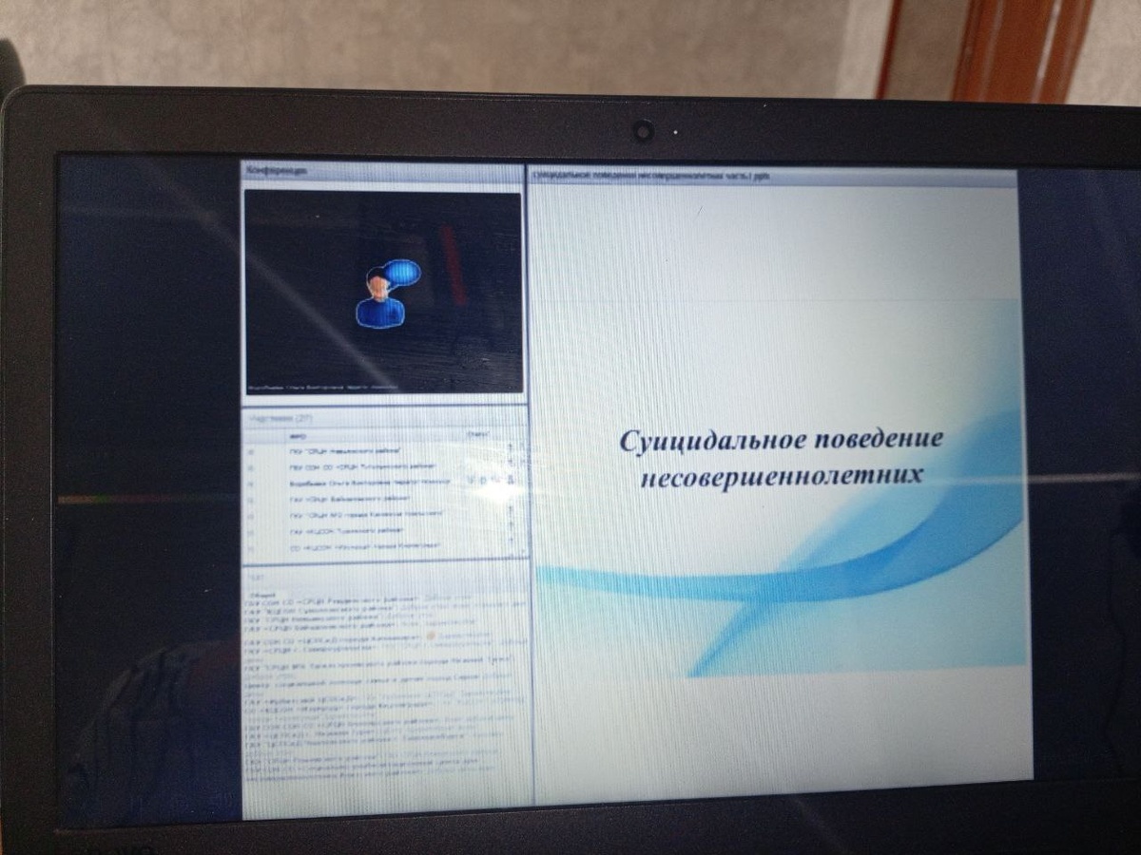Screen dimensions: 1141x855
Task: Click the status icons in Воробьева's row
Action: [493, 481]
